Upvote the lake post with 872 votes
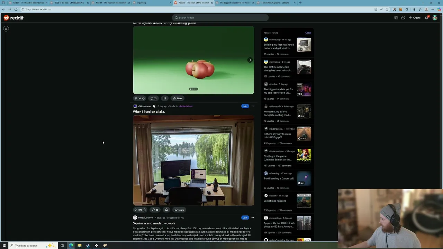Viewport: 443px width, 249px height. tap(136, 210)
